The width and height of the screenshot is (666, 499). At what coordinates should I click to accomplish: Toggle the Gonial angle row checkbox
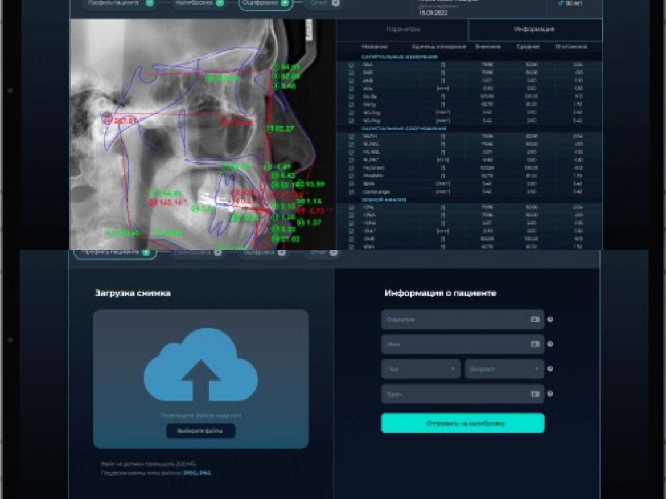[x=351, y=192]
